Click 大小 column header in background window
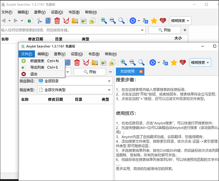Screen dimensions: 219x181 tap(178, 38)
